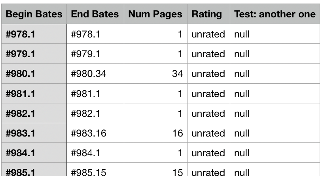This screenshot has height=176, width=322.
Task: Select row header #984.1
Action: click(x=34, y=153)
